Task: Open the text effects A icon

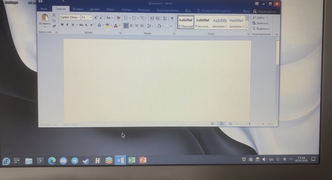Action: tap(99, 25)
